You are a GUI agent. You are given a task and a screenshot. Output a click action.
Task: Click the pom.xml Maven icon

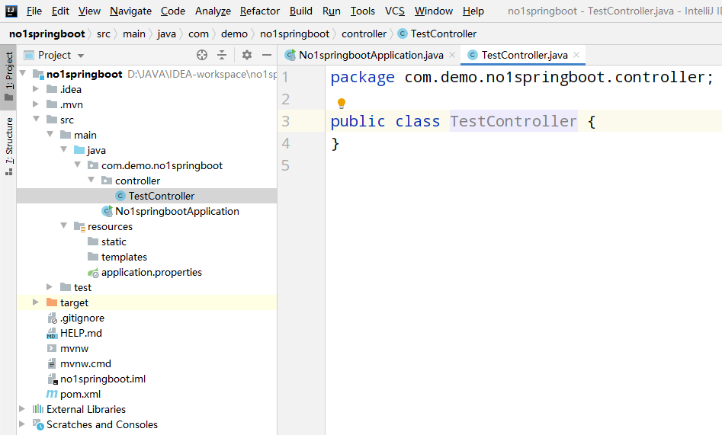coord(52,394)
